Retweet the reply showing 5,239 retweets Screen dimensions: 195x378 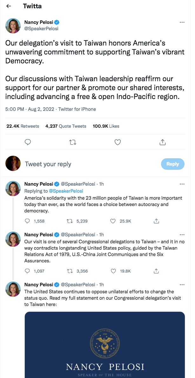[x=70, y=221]
